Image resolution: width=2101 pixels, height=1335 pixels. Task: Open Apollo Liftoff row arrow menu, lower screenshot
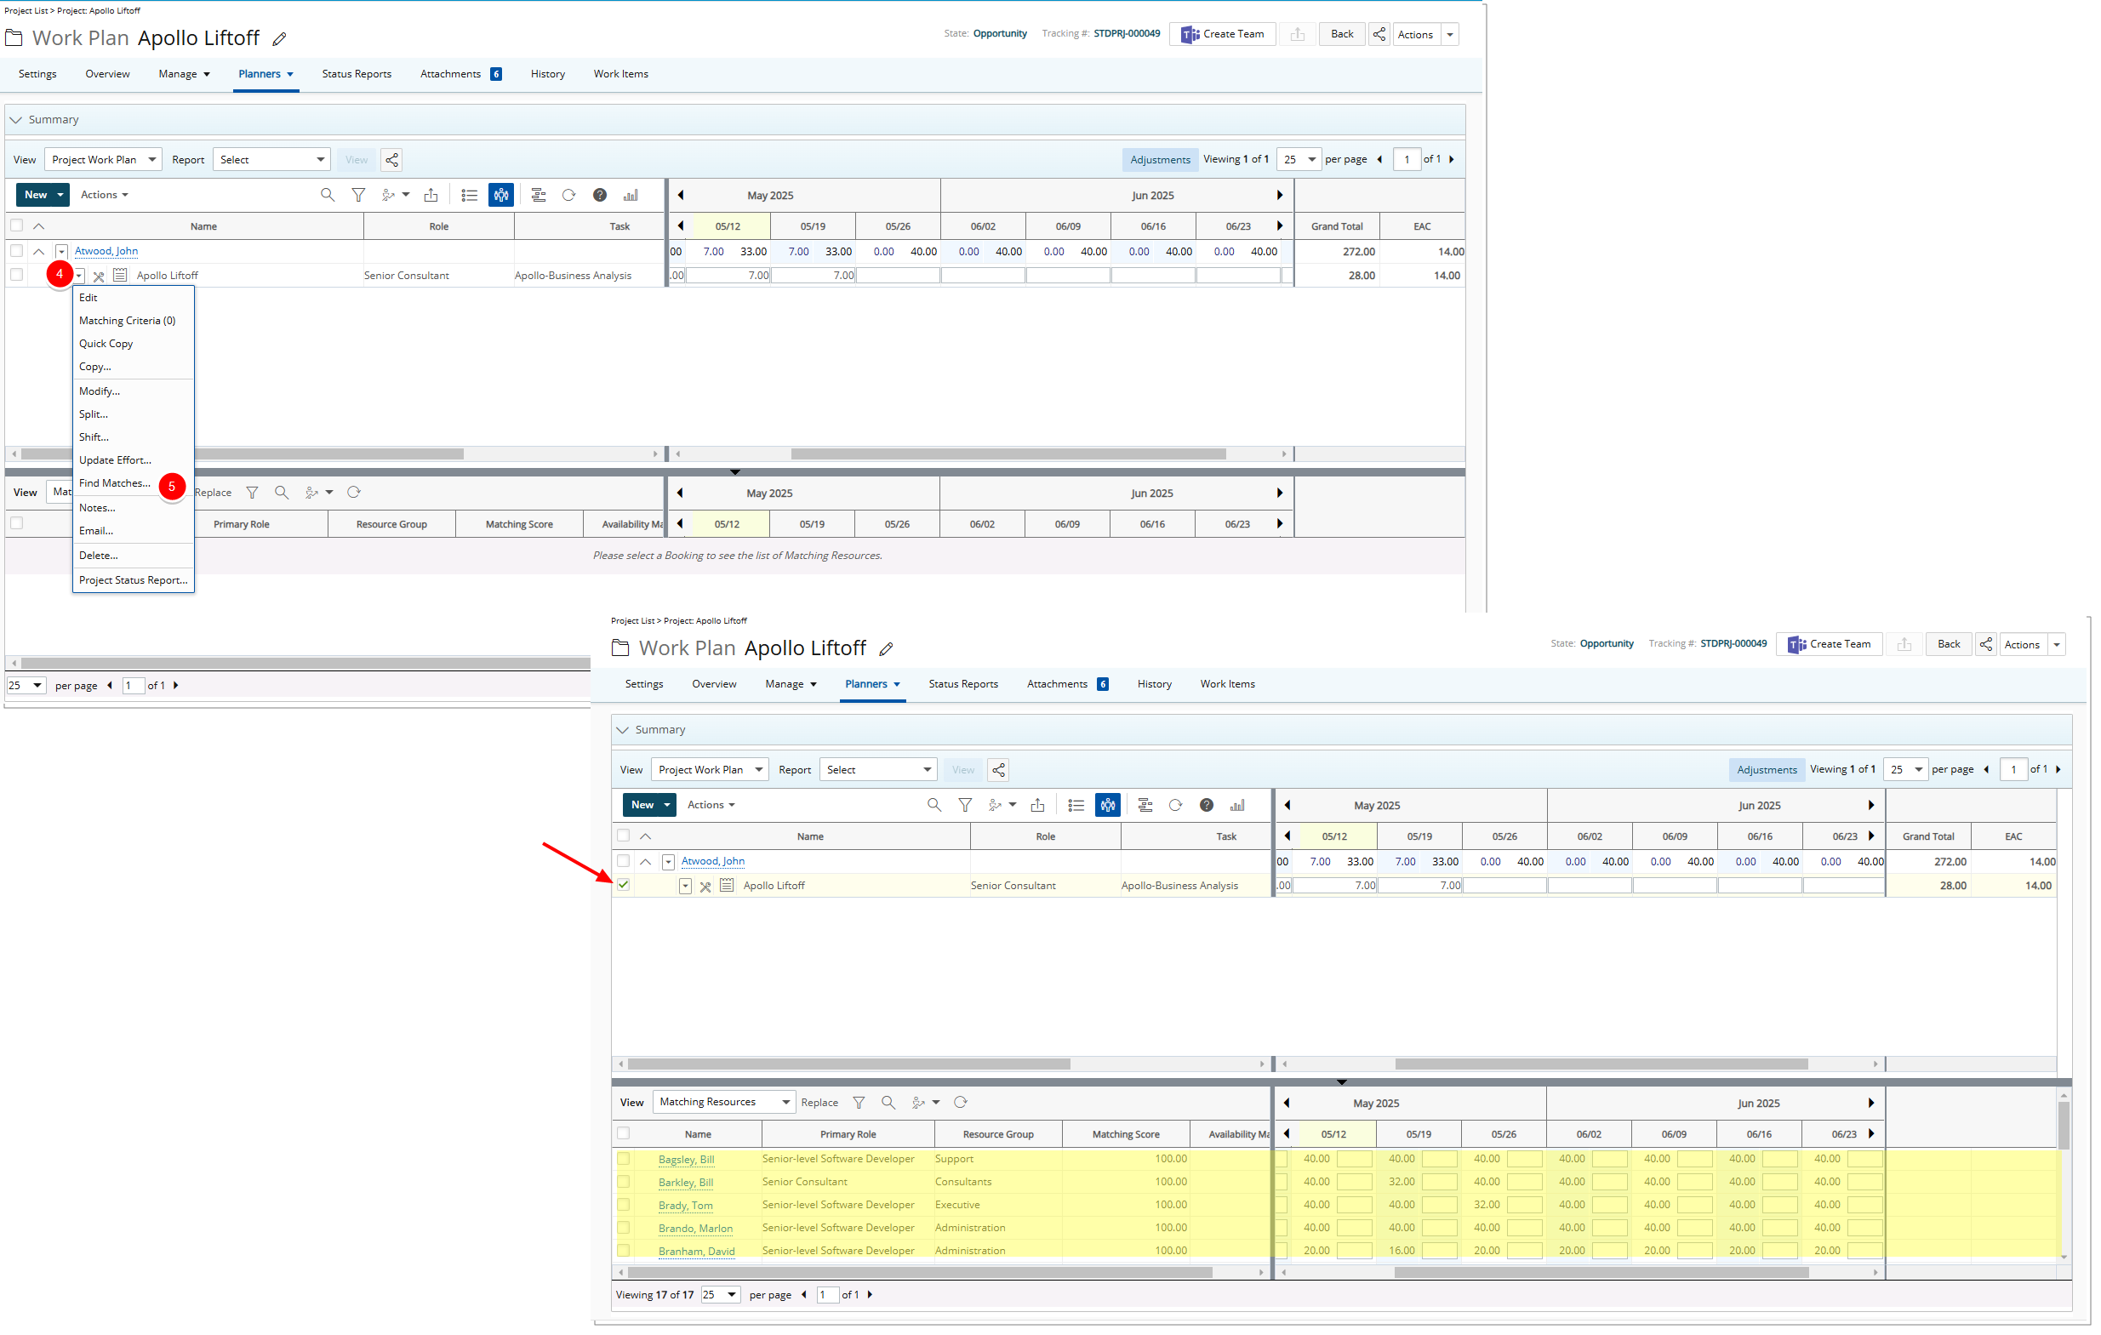point(685,887)
